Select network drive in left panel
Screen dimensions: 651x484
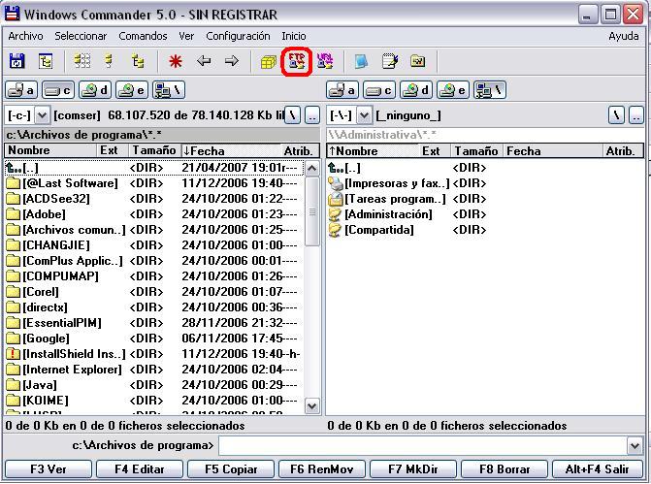click(x=168, y=90)
